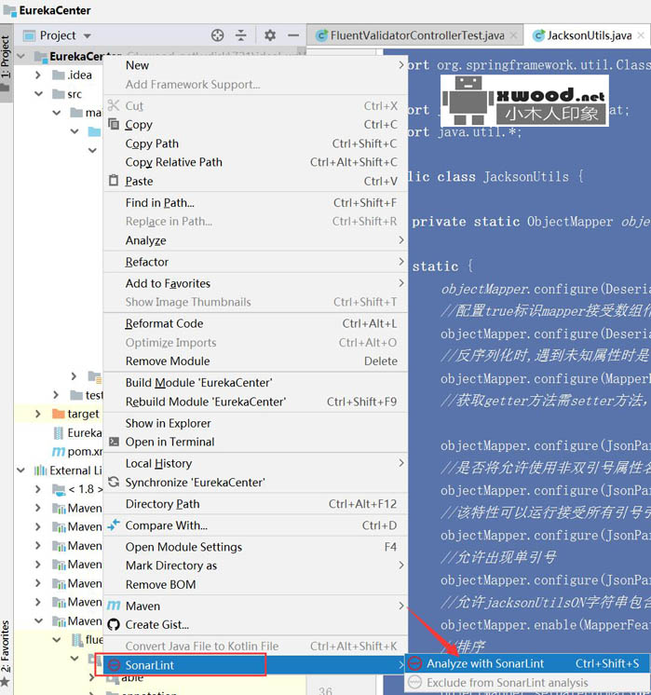The height and width of the screenshot is (695, 651).
Task: Click the JDK 1.8 library icon
Action: (x=59, y=489)
